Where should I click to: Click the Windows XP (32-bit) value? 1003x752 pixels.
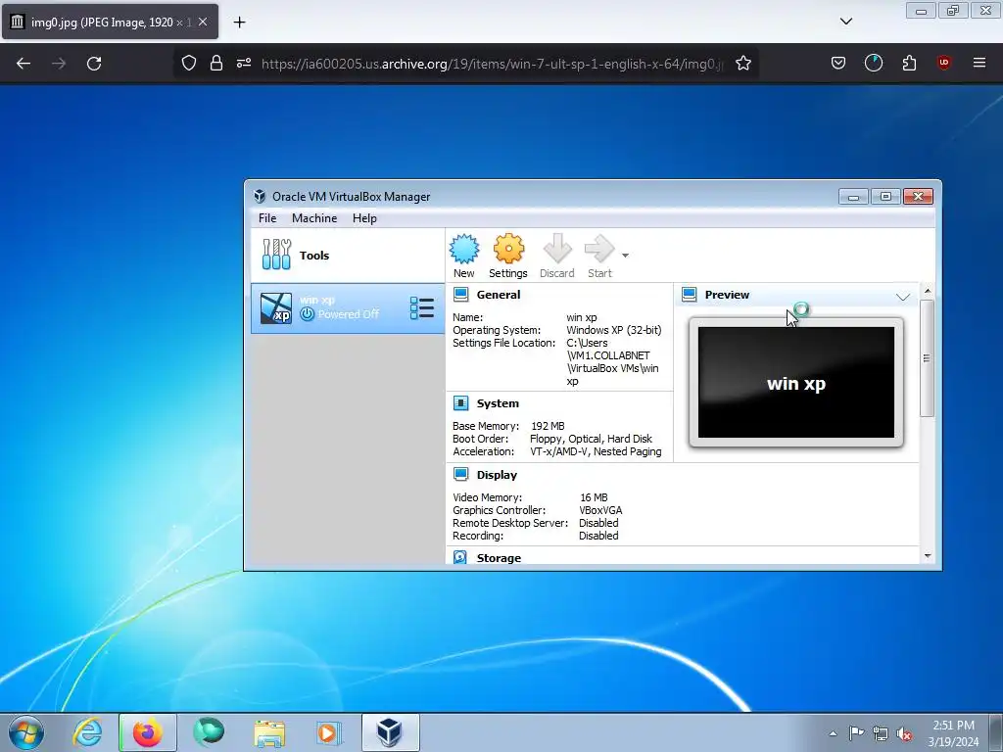pos(614,330)
